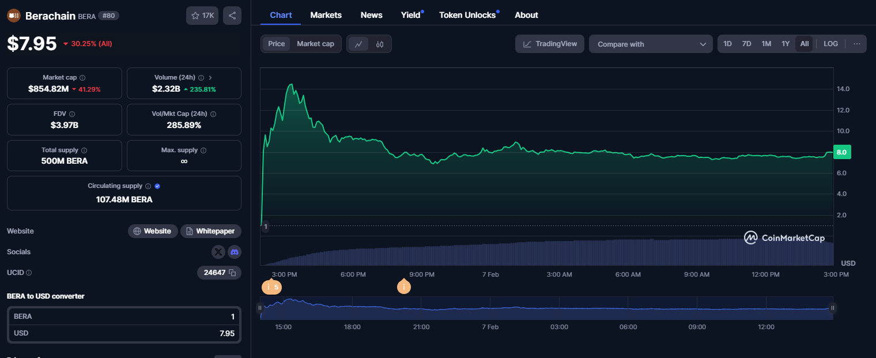This screenshot has height=358, width=876.
Task: Click the Circulating supply info icon
Action: [x=148, y=186]
